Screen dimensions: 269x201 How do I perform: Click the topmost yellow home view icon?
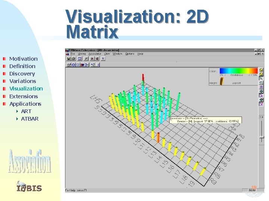pyautogui.click(x=261, y=70)
